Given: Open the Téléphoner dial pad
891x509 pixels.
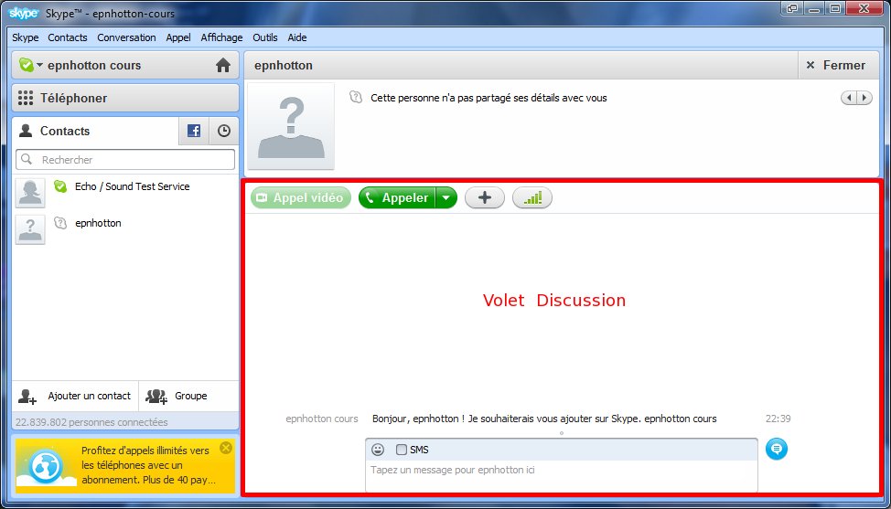Looking at the screenshot, I should point(125,98).
